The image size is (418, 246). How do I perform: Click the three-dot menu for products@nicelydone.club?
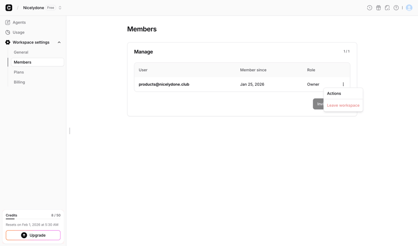(343, 84)
